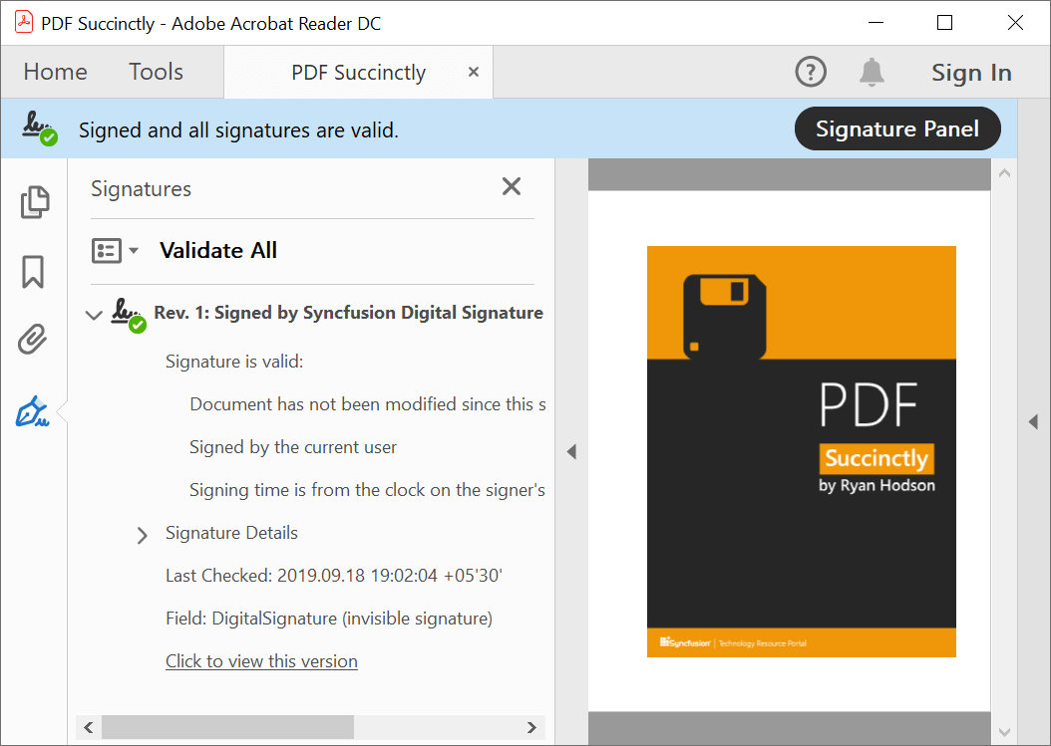This screenshot has height=746, width=1051.
Task: Click 'Signed and all signatures are valid.' message
Action: click(x=238, y=129)
